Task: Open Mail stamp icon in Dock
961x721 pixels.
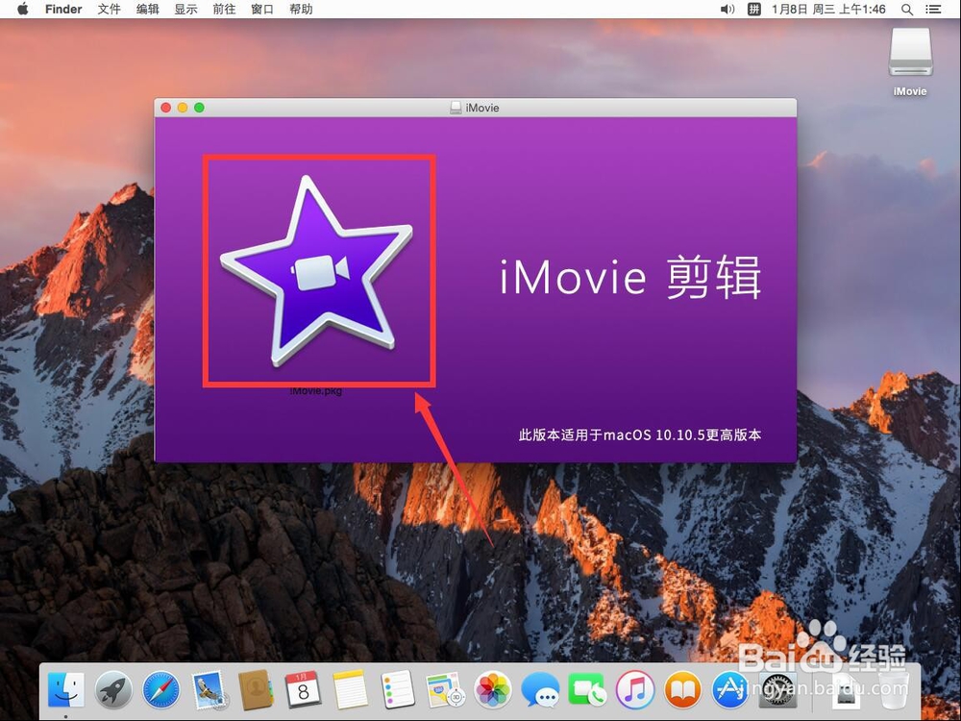Action: 209,689
